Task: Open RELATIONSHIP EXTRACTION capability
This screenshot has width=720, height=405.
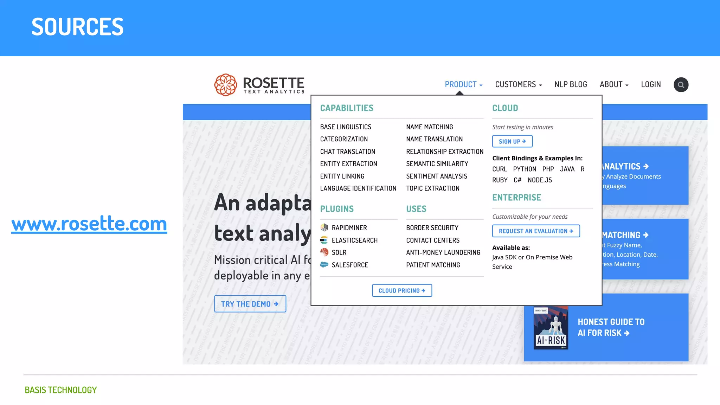Action: click(x=445, y=152)
